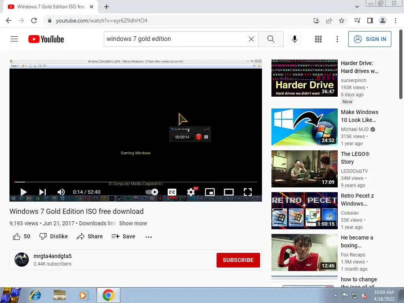Open a new browser tab

click(107, 7)
